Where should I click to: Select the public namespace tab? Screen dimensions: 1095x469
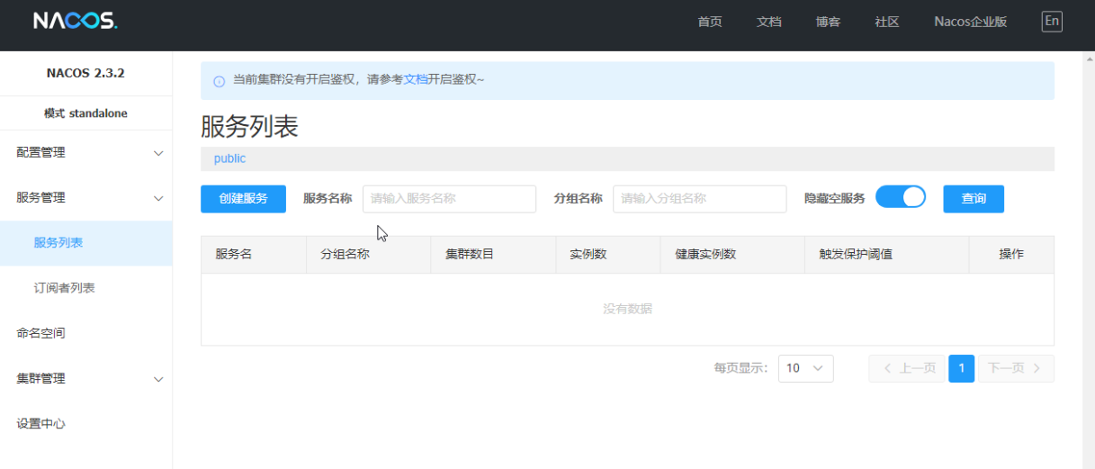[229, 158]
